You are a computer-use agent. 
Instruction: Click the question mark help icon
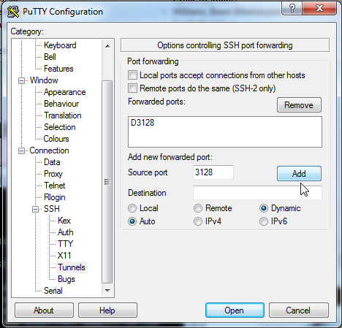pos(292,9)
